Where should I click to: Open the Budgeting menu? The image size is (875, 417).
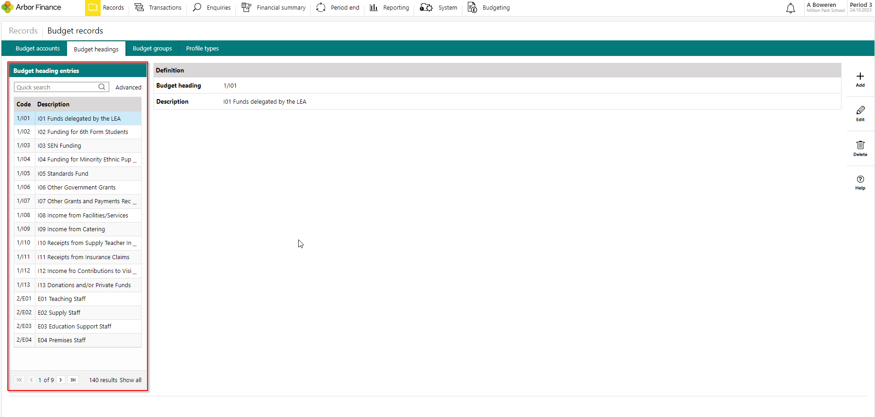[x=489, y=8]
